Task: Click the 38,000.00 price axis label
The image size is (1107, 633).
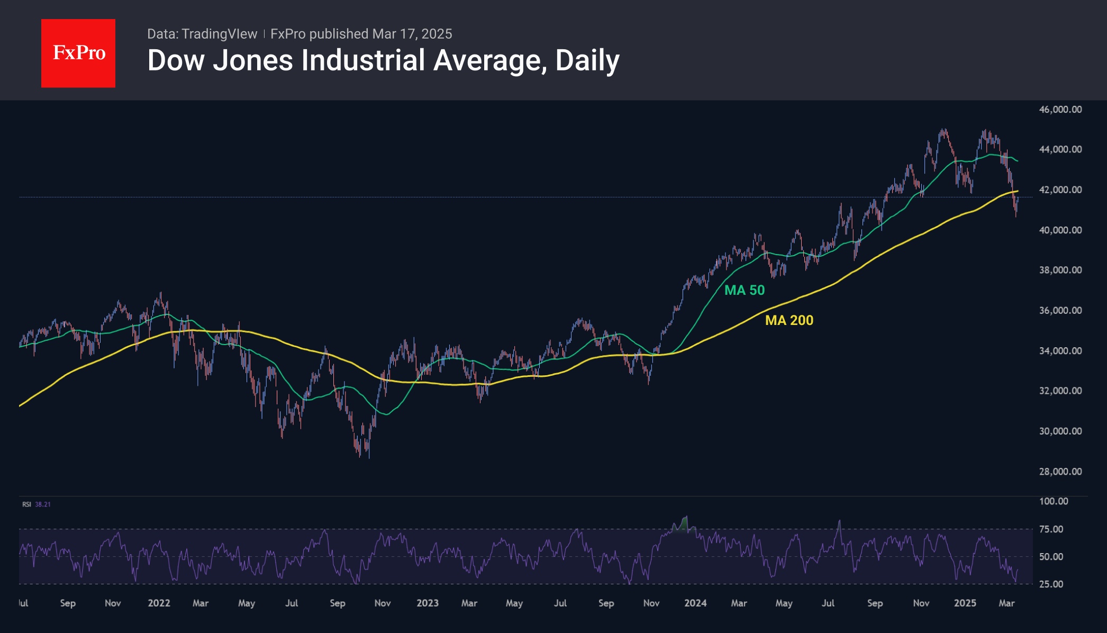Action: (1060, 270)
